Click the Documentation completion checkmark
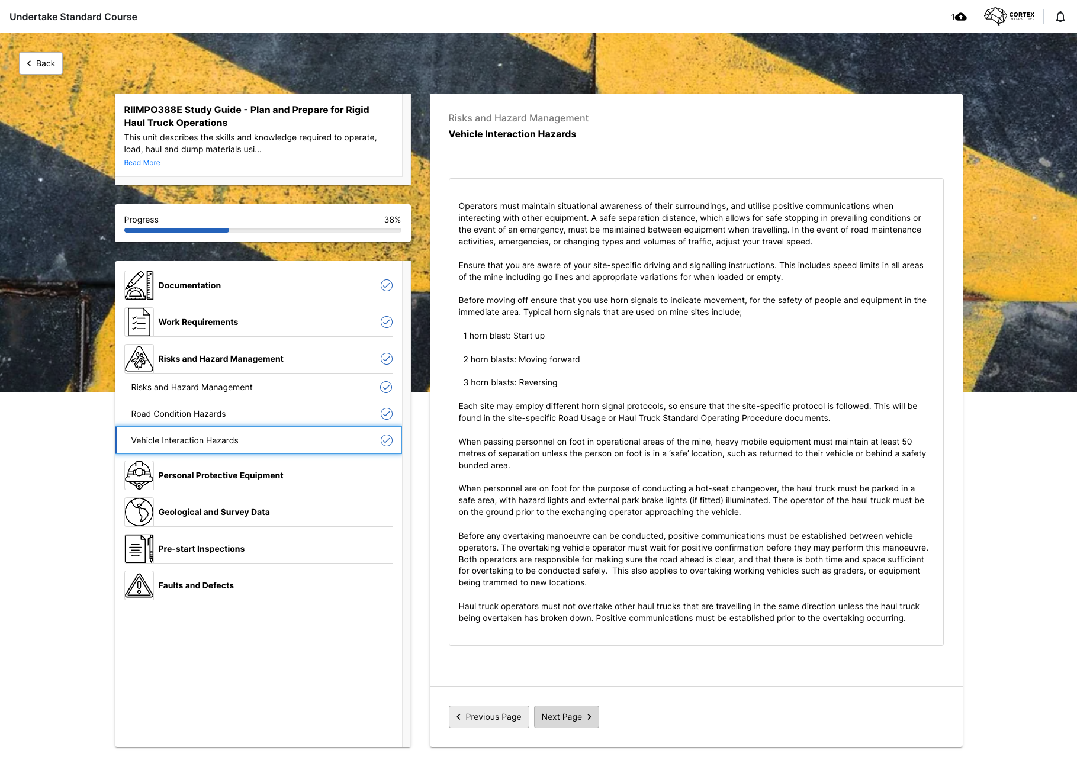The image size is (1077, 766). pyautogui.click(x=387, y=285)
